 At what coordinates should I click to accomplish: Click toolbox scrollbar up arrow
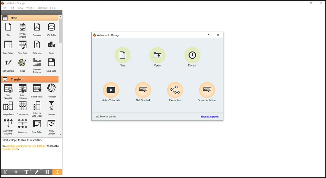tap(60, 17)
